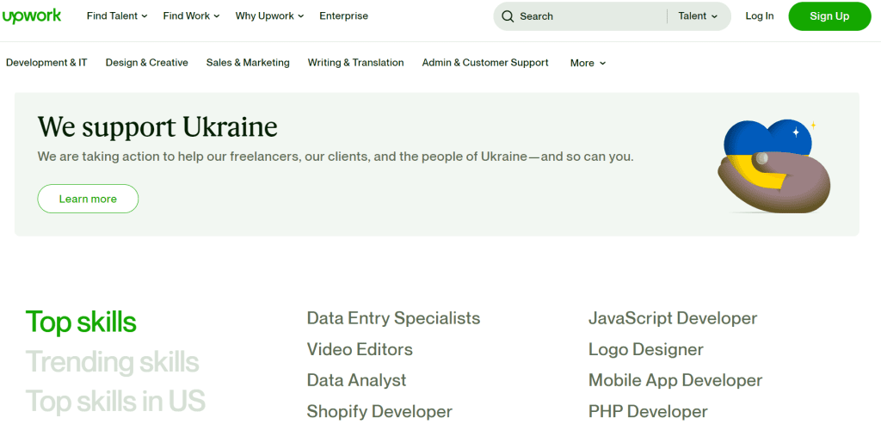Click the magnifying glass search icon
The image size is (881, 424).
(508, 16)
